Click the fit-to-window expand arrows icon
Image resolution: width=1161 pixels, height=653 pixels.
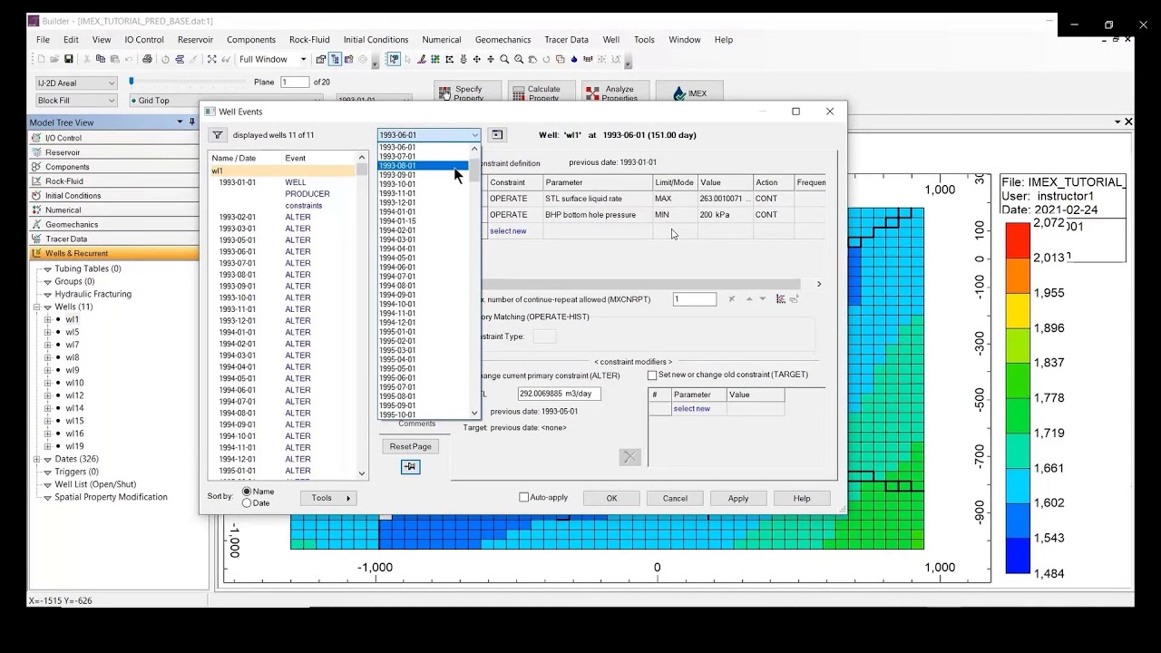pos(211,60)
